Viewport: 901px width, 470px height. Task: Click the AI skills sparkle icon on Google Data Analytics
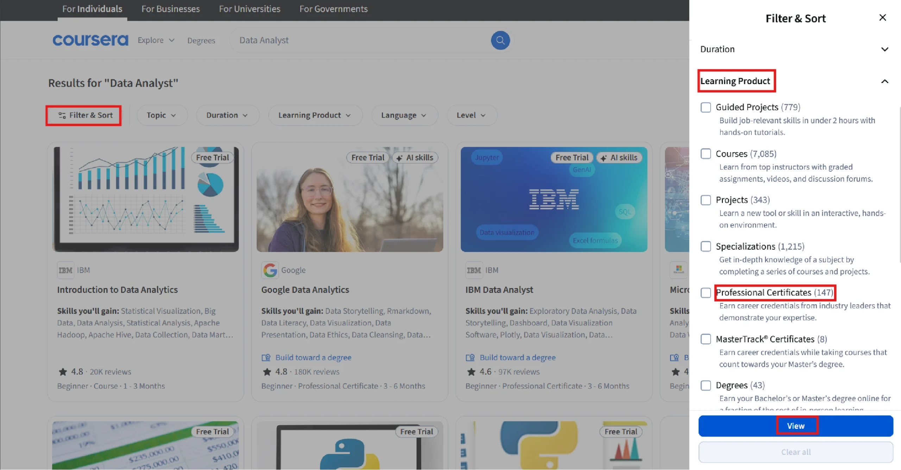coord(399,157)
